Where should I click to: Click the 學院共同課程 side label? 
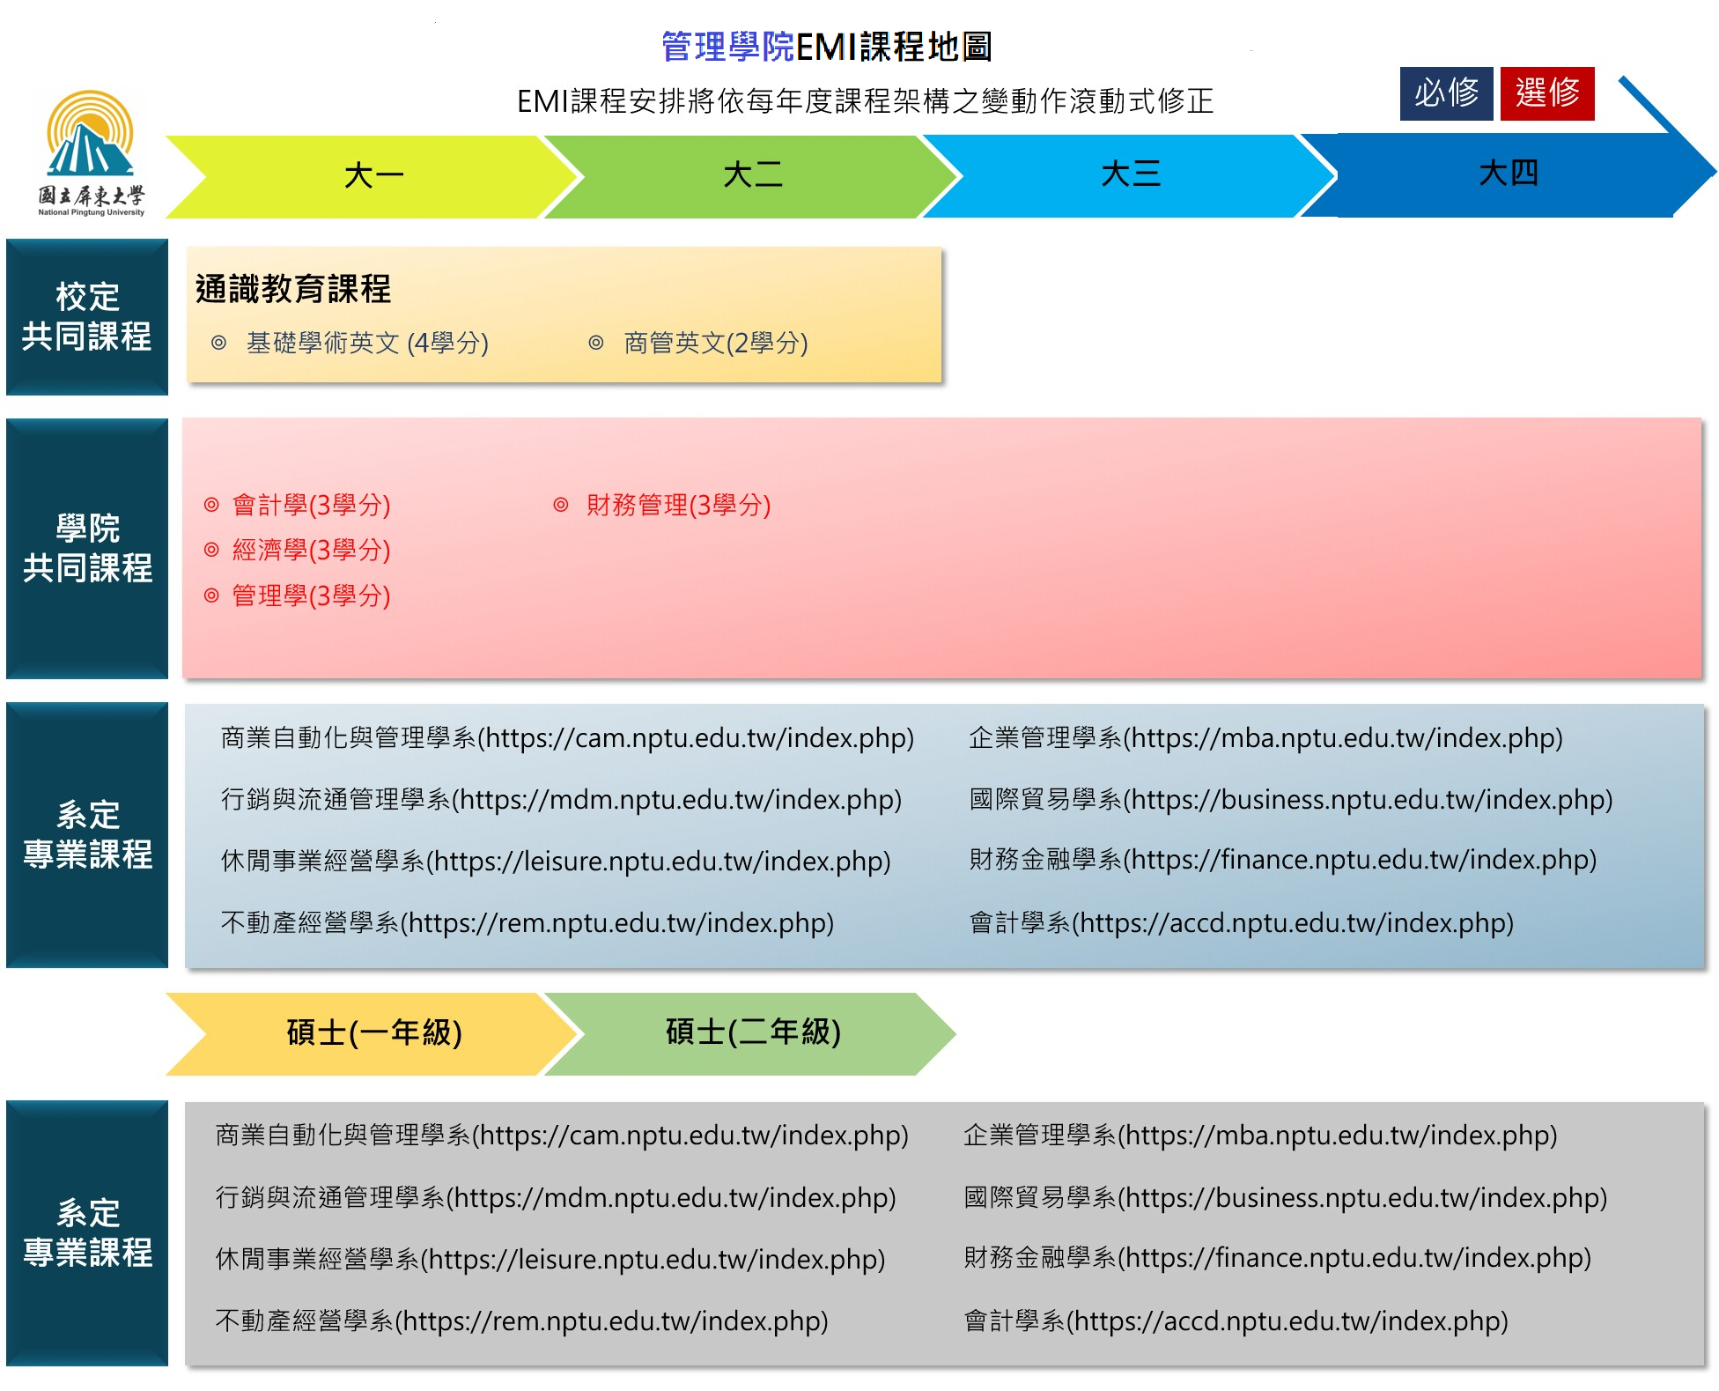click(x=87, y=549)
